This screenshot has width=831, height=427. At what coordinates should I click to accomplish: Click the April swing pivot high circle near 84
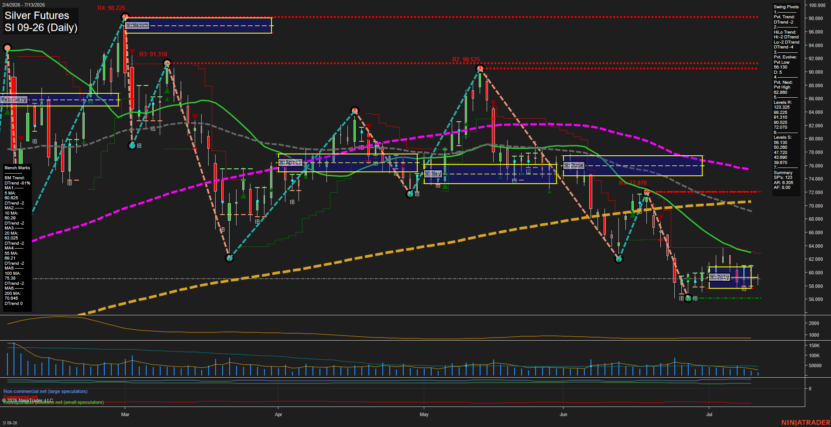click(355, 110)
